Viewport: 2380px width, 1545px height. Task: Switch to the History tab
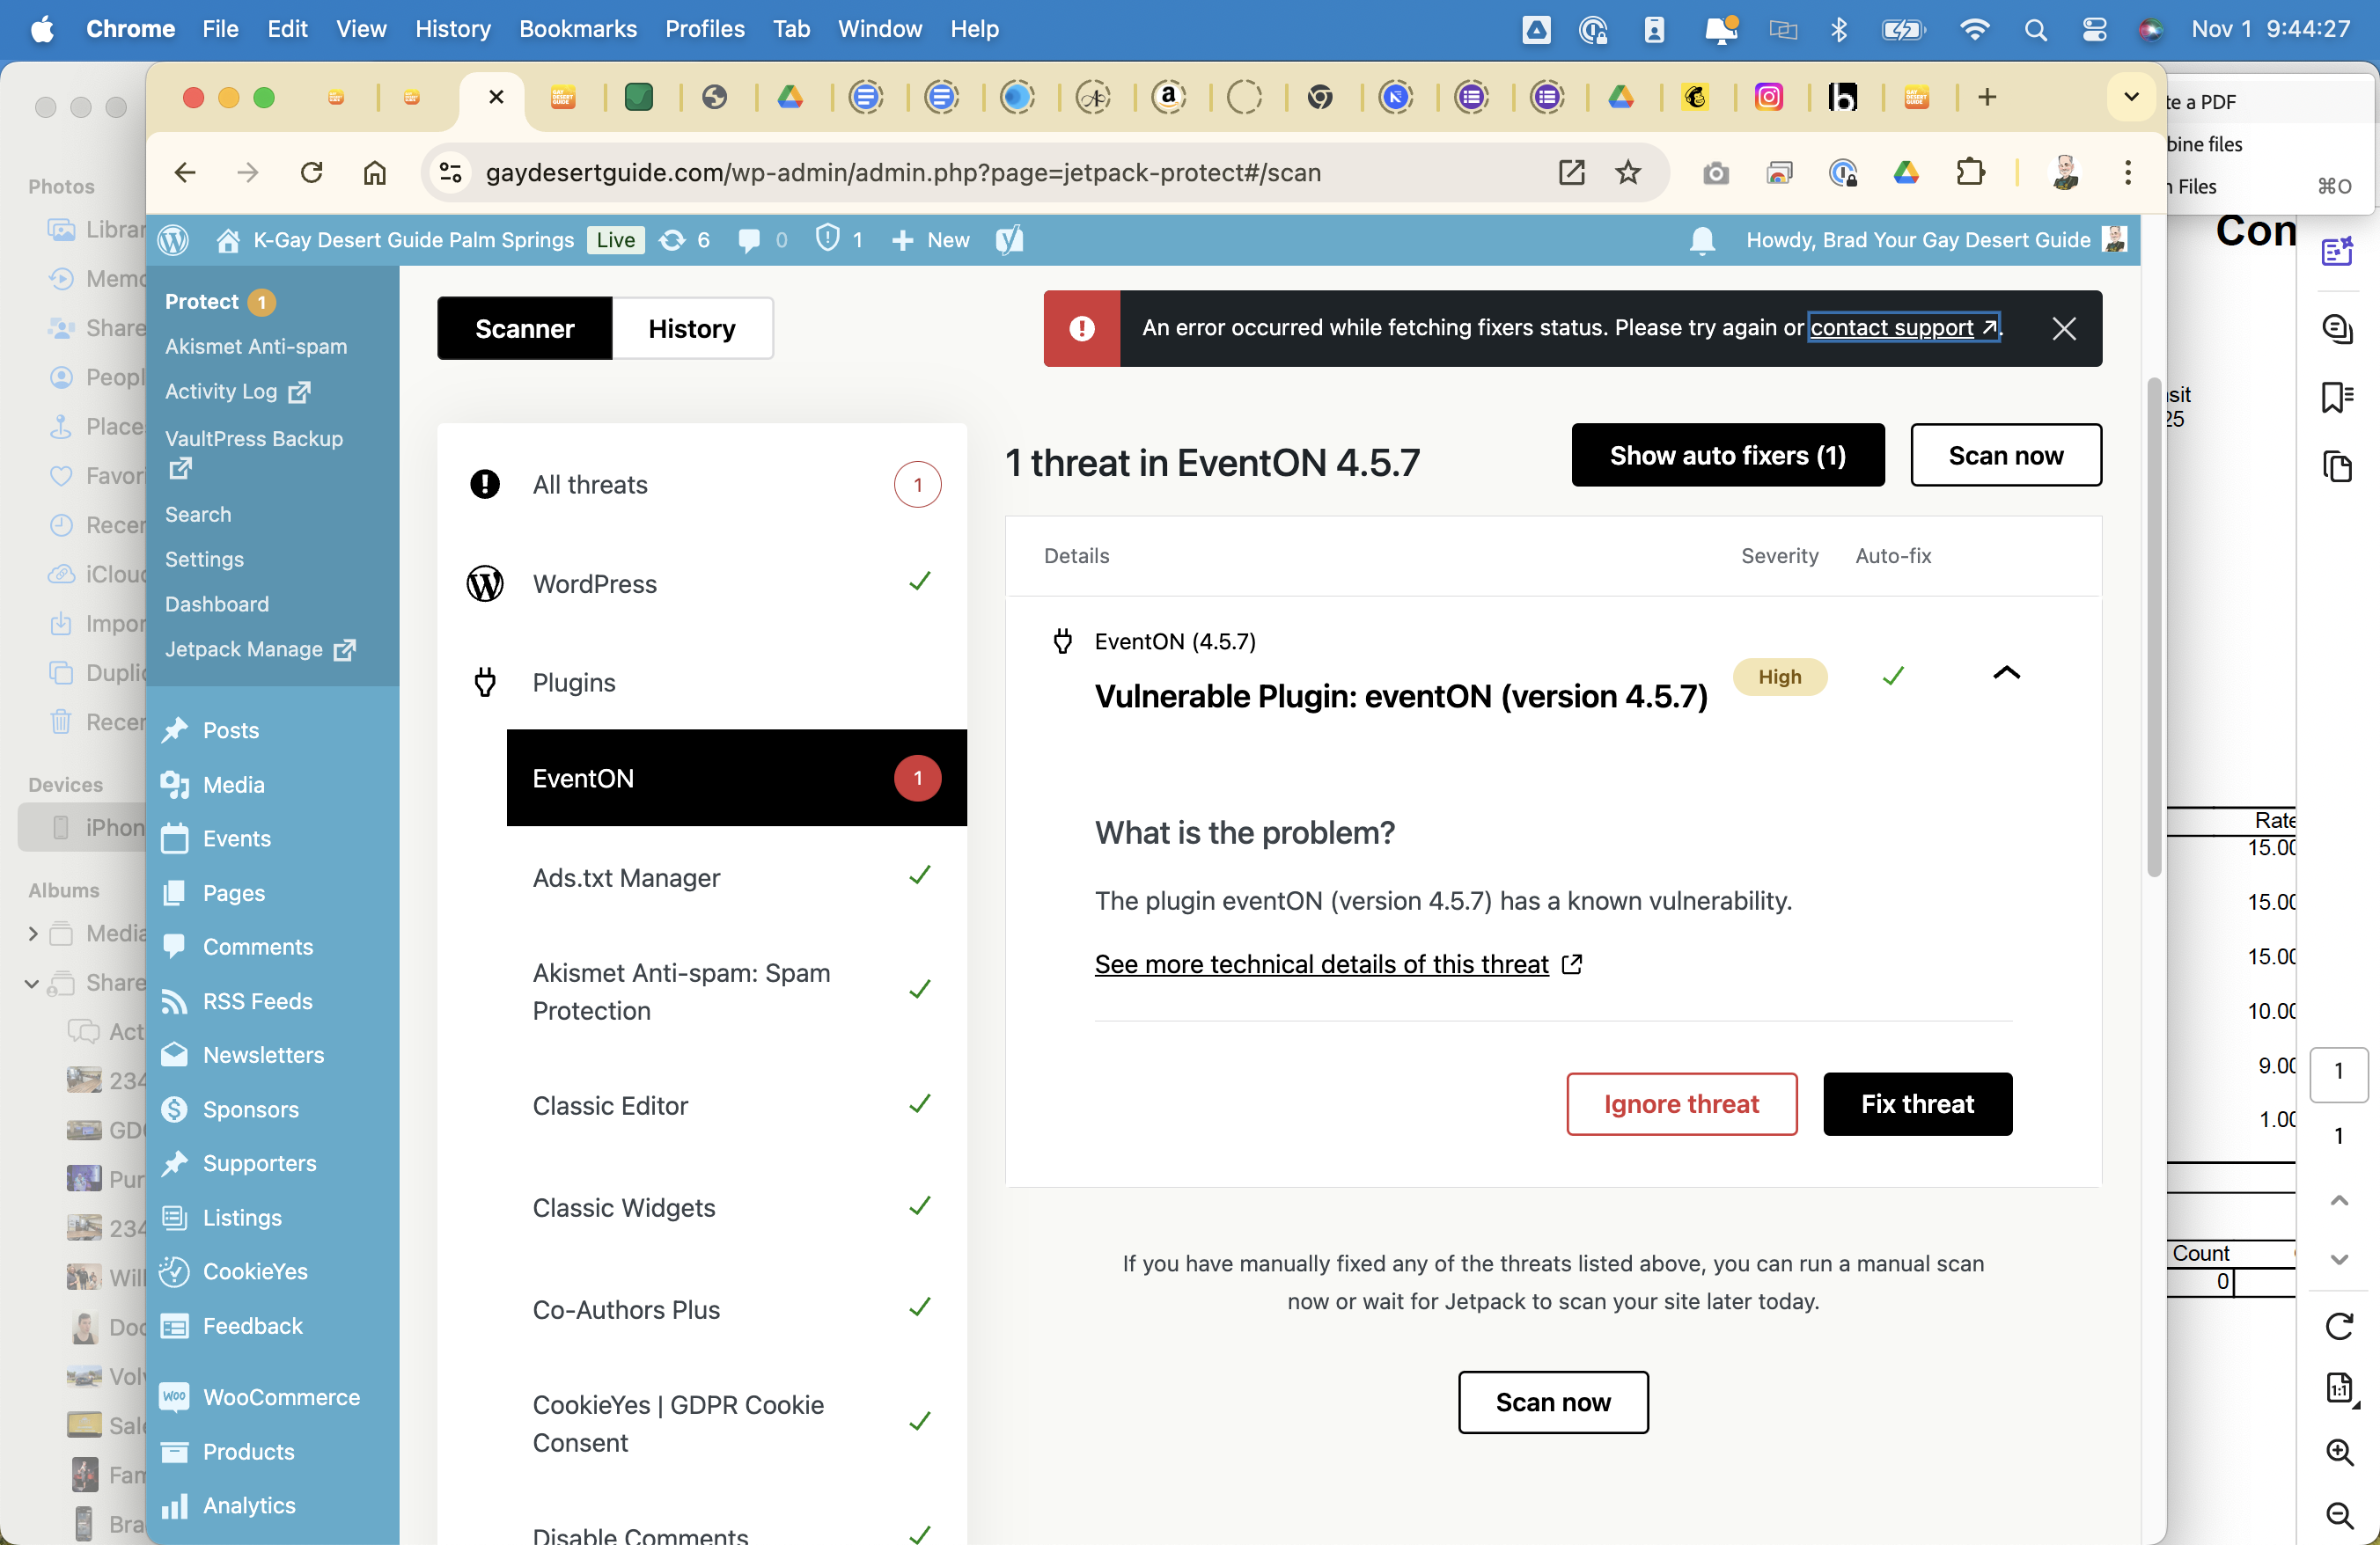692,329
